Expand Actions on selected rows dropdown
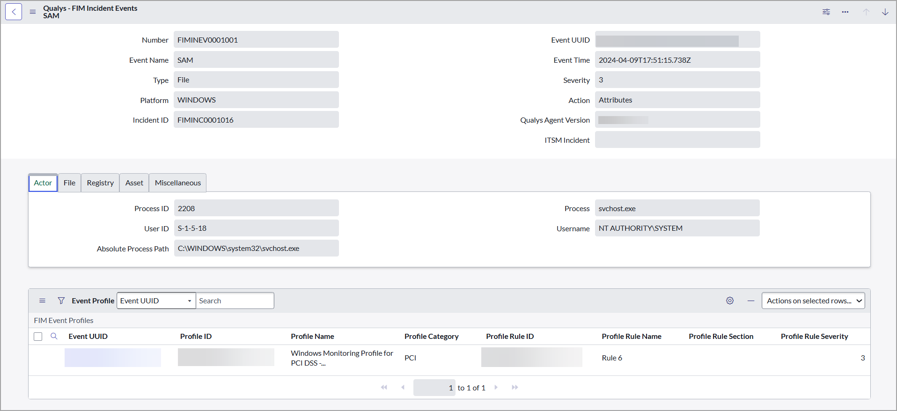The image size is (897, 411). point(813,301)
